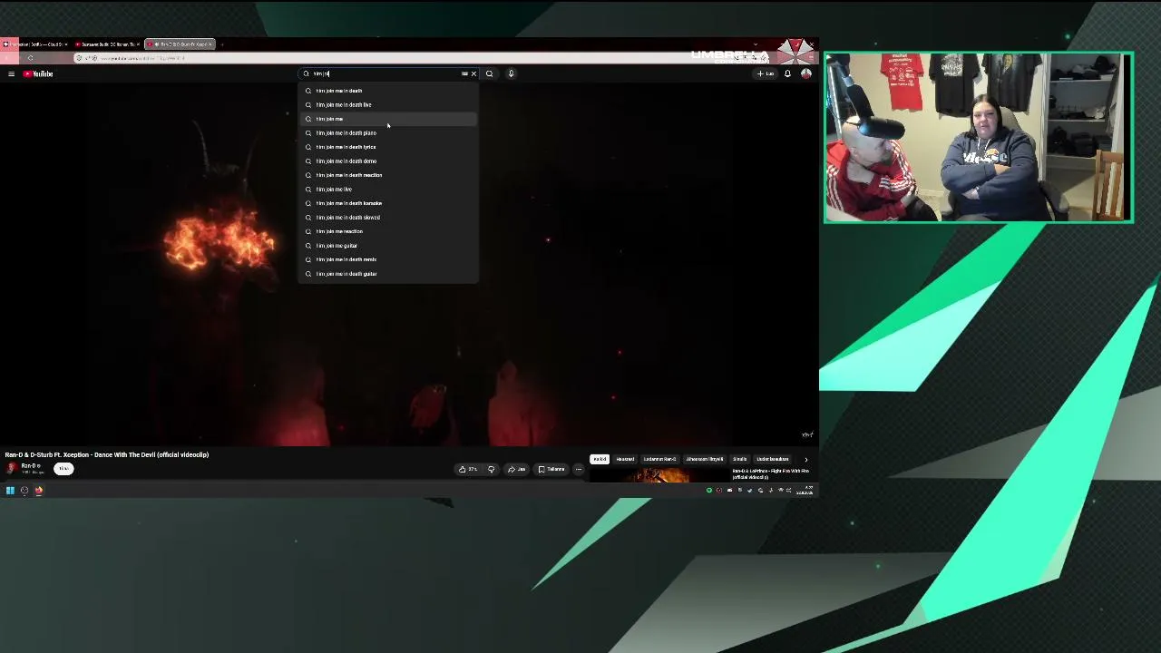
Task: Open the on-screen keyboard icon in search box
Action: coord(464,73)
